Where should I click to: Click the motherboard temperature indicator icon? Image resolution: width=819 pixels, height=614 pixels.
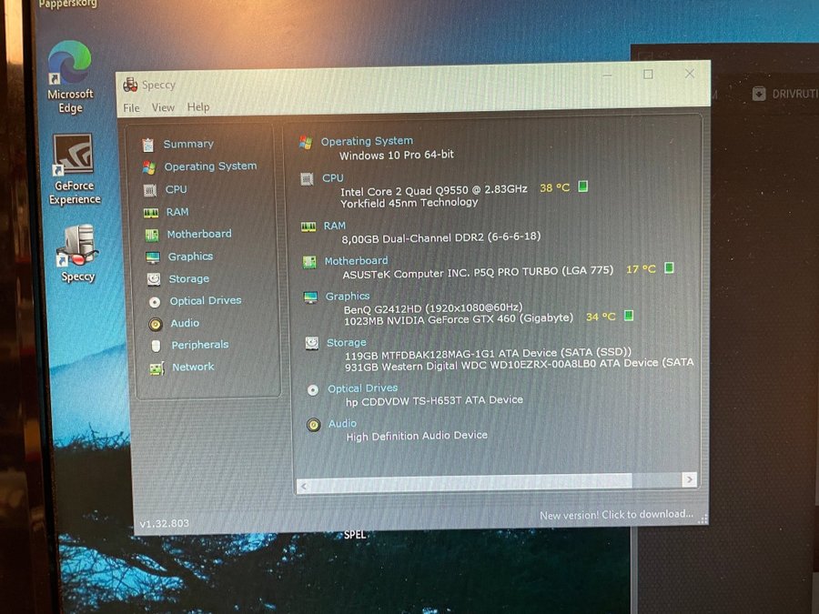(x=669, y=267)
